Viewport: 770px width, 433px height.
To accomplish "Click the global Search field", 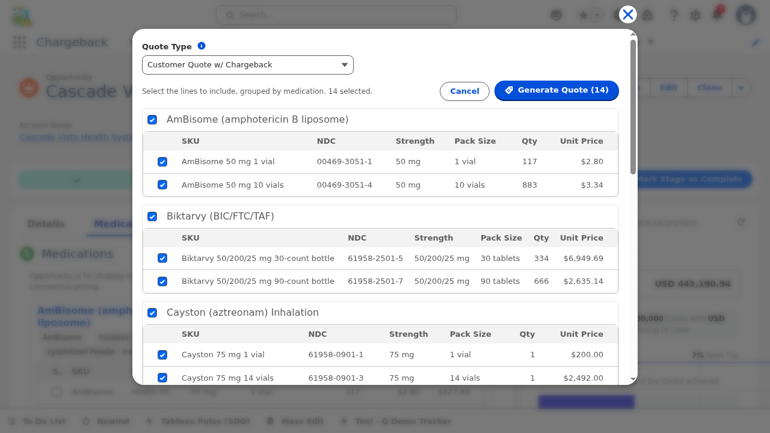I will (x=336, y=15).
